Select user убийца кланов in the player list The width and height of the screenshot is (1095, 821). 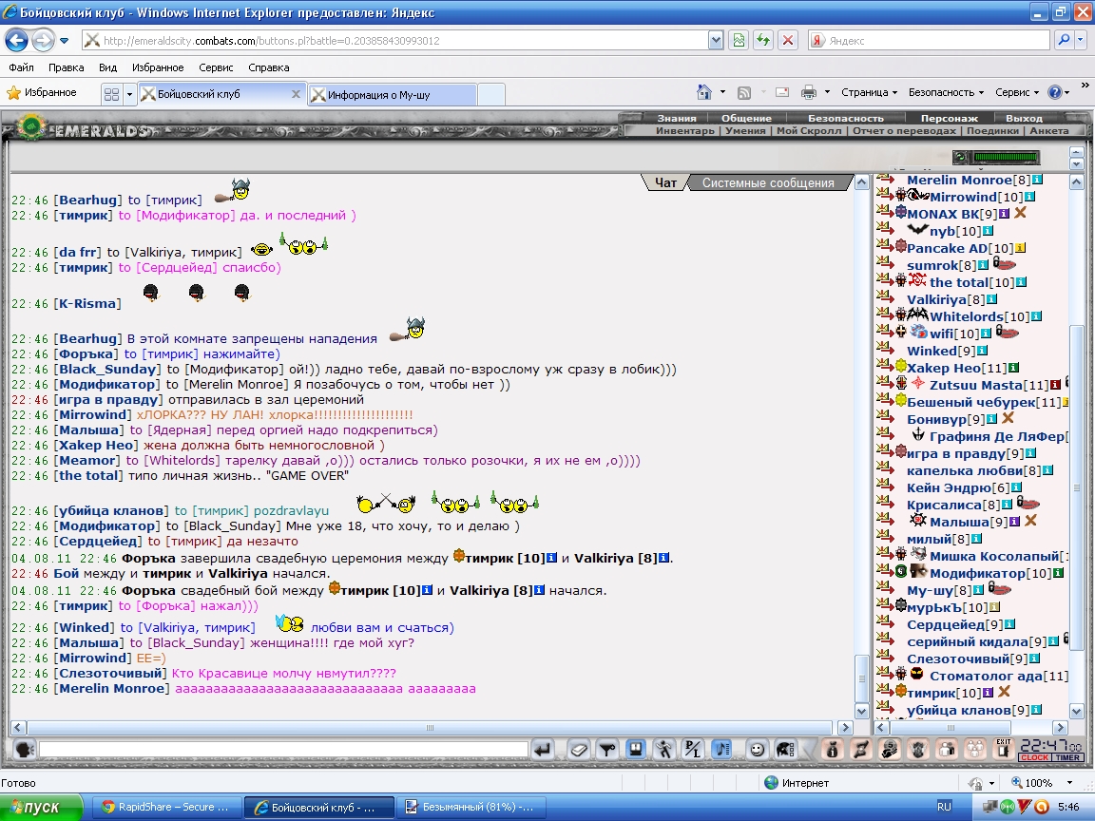pyautogui.click(x=959, y=710)
